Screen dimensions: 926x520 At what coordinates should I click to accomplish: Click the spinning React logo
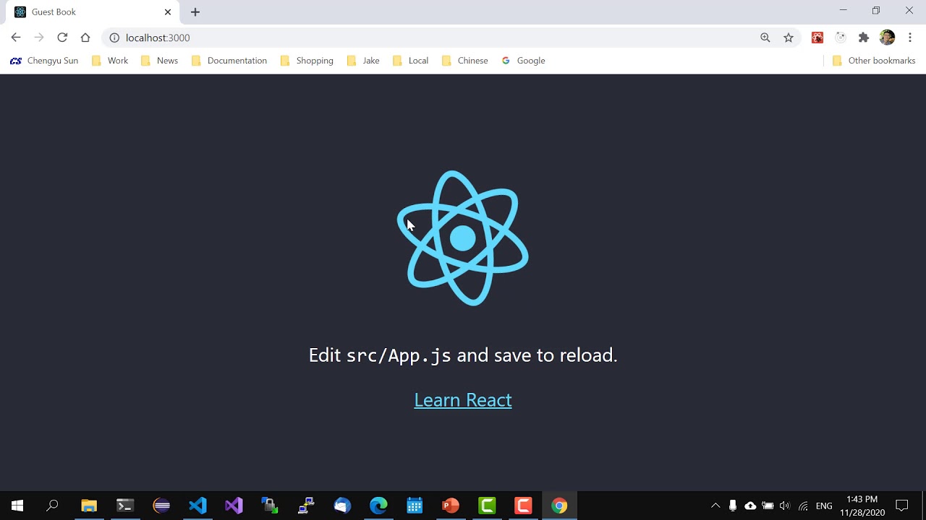[463, 238]
